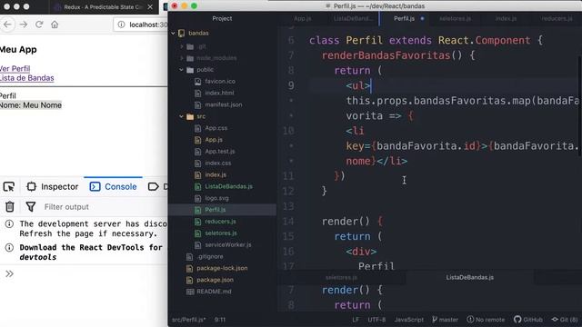Screen dimensions: 582x327
Task: Activate the element picker icon in devtools
Action: 9,186
